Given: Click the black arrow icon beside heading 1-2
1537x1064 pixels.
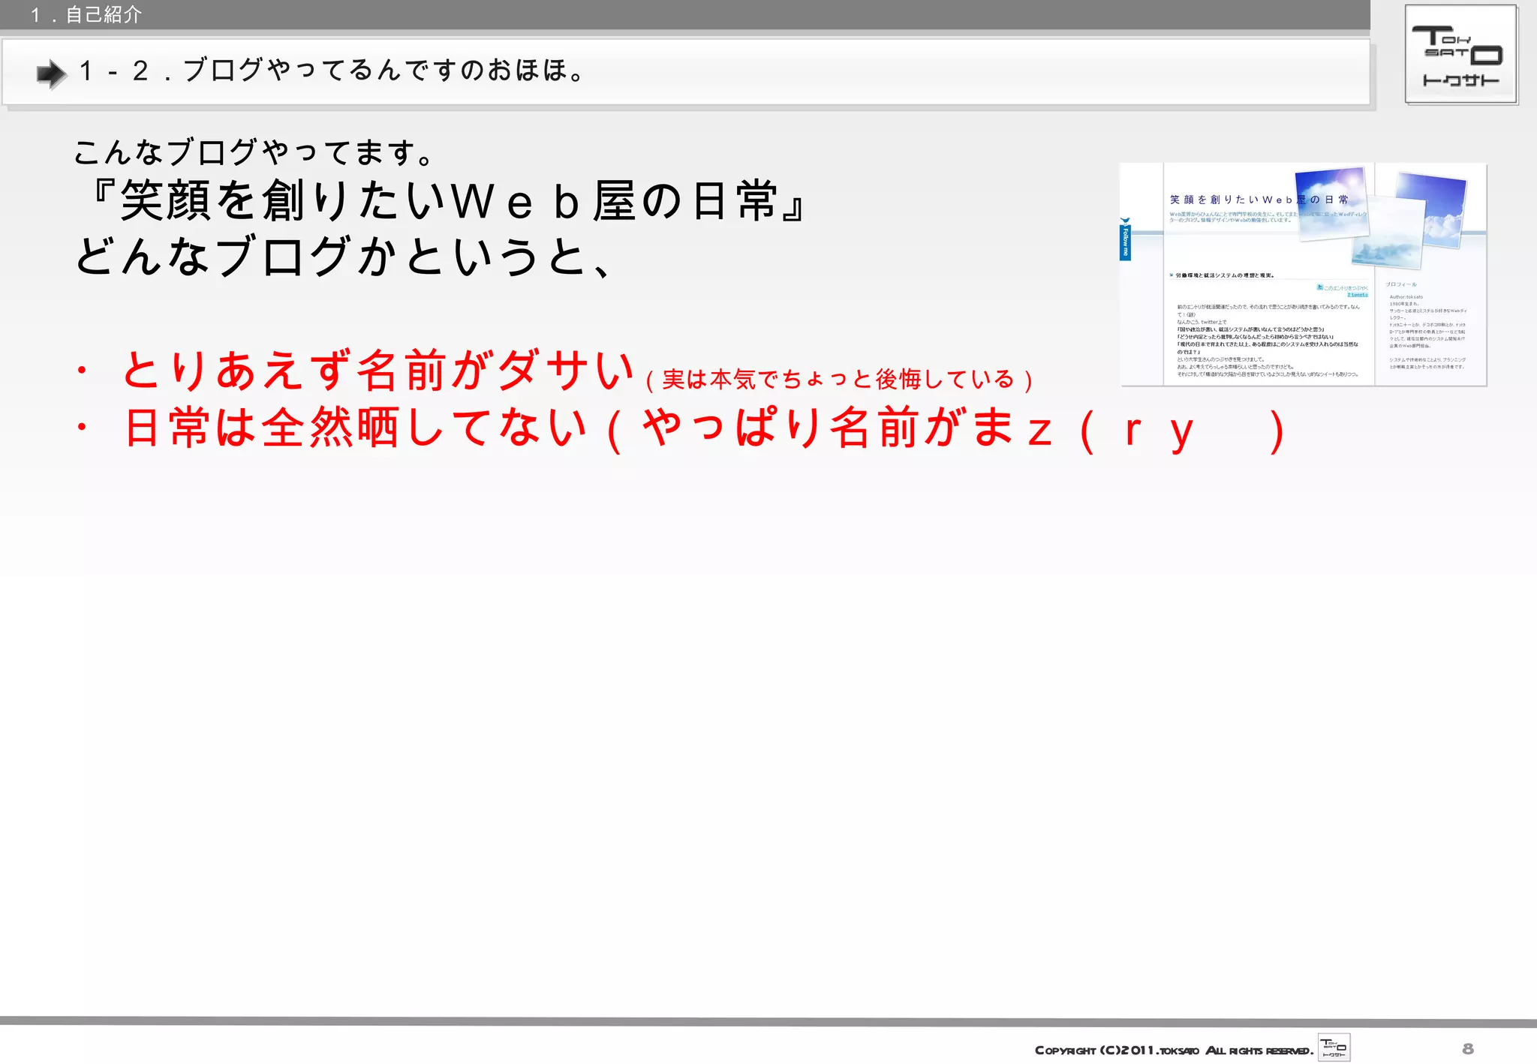Looking at the screenshot, I should click(52, 74).
